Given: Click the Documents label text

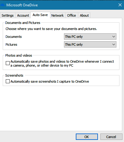Looking at the screenshot, I should (14, 37).
